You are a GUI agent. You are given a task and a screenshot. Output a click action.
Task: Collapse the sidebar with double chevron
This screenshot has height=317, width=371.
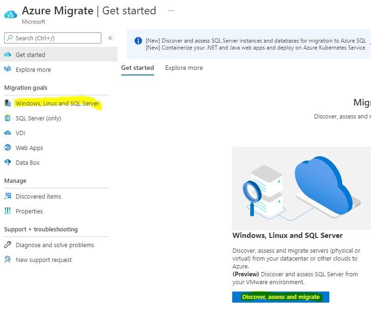click(x=110, y=38)
